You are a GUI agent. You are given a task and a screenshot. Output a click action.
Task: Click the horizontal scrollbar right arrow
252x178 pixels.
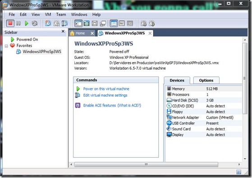239,165
